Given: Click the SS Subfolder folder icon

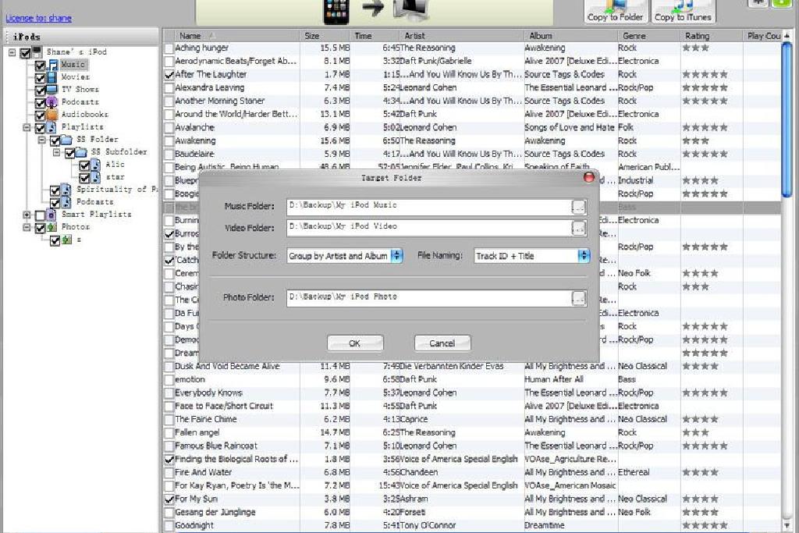Looking at the screenshot, I should 81,152.
